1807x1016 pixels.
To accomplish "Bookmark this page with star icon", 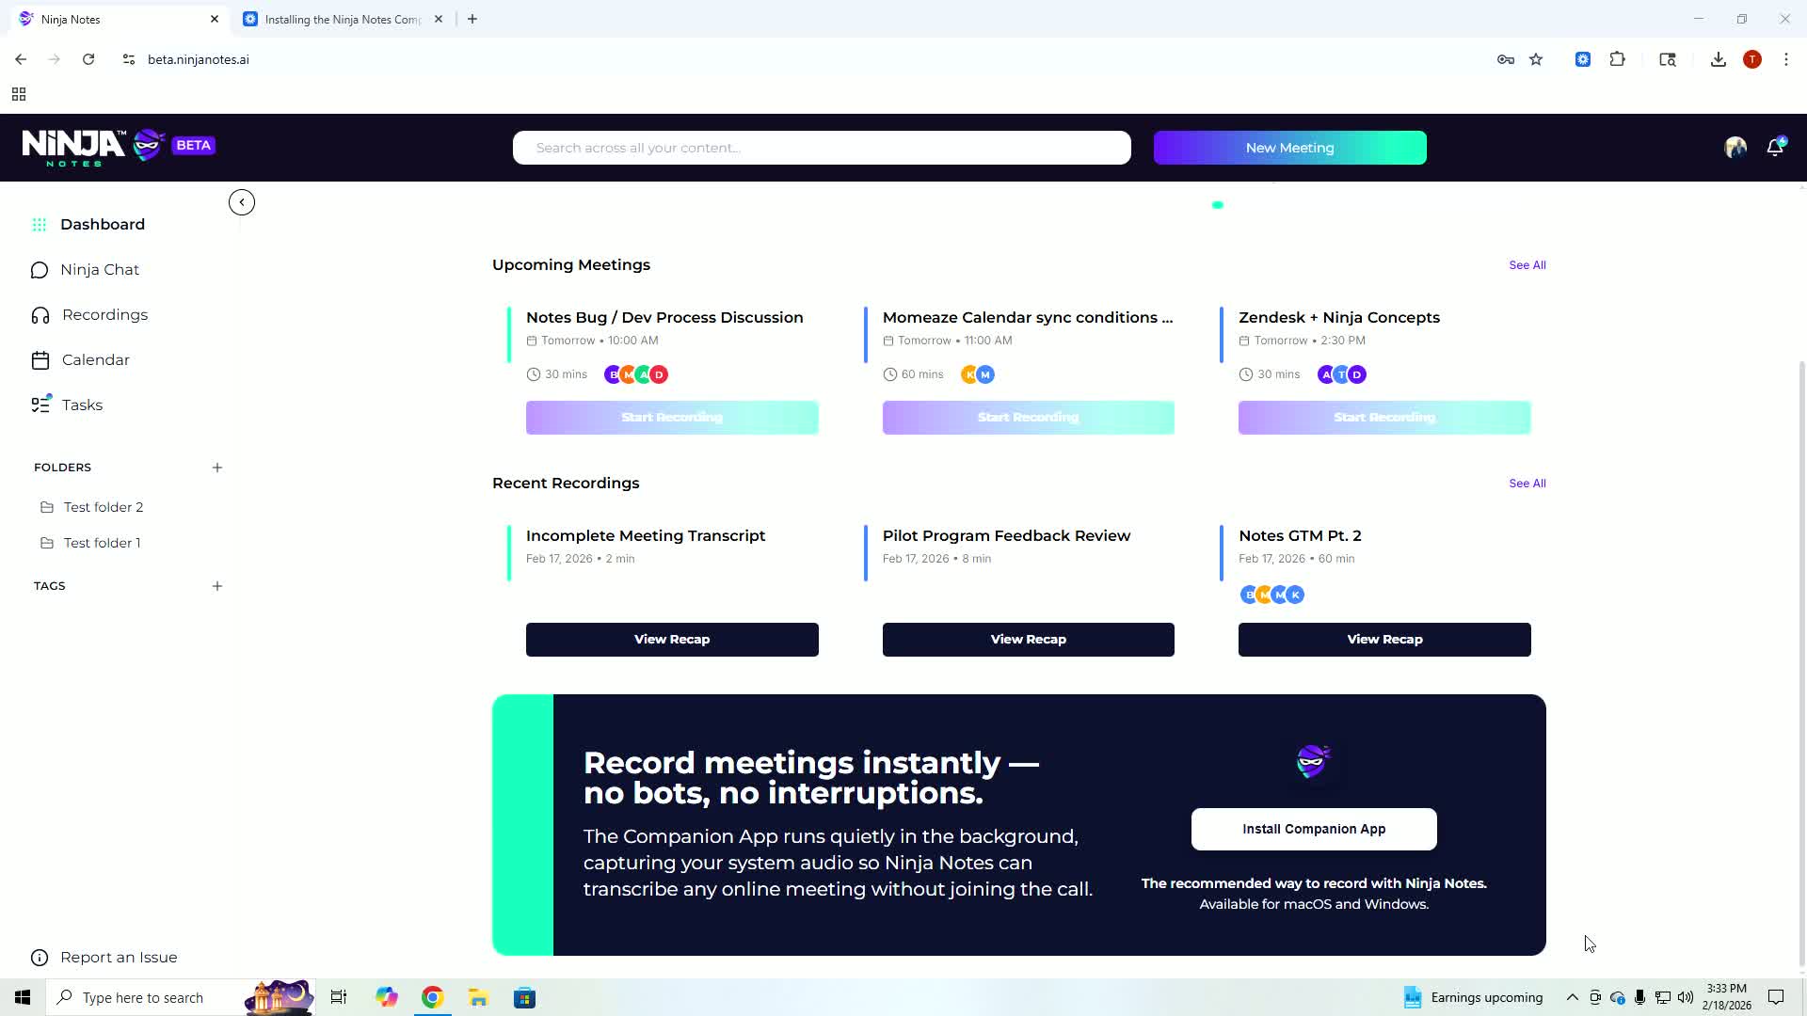I will tap(1537, 59).
